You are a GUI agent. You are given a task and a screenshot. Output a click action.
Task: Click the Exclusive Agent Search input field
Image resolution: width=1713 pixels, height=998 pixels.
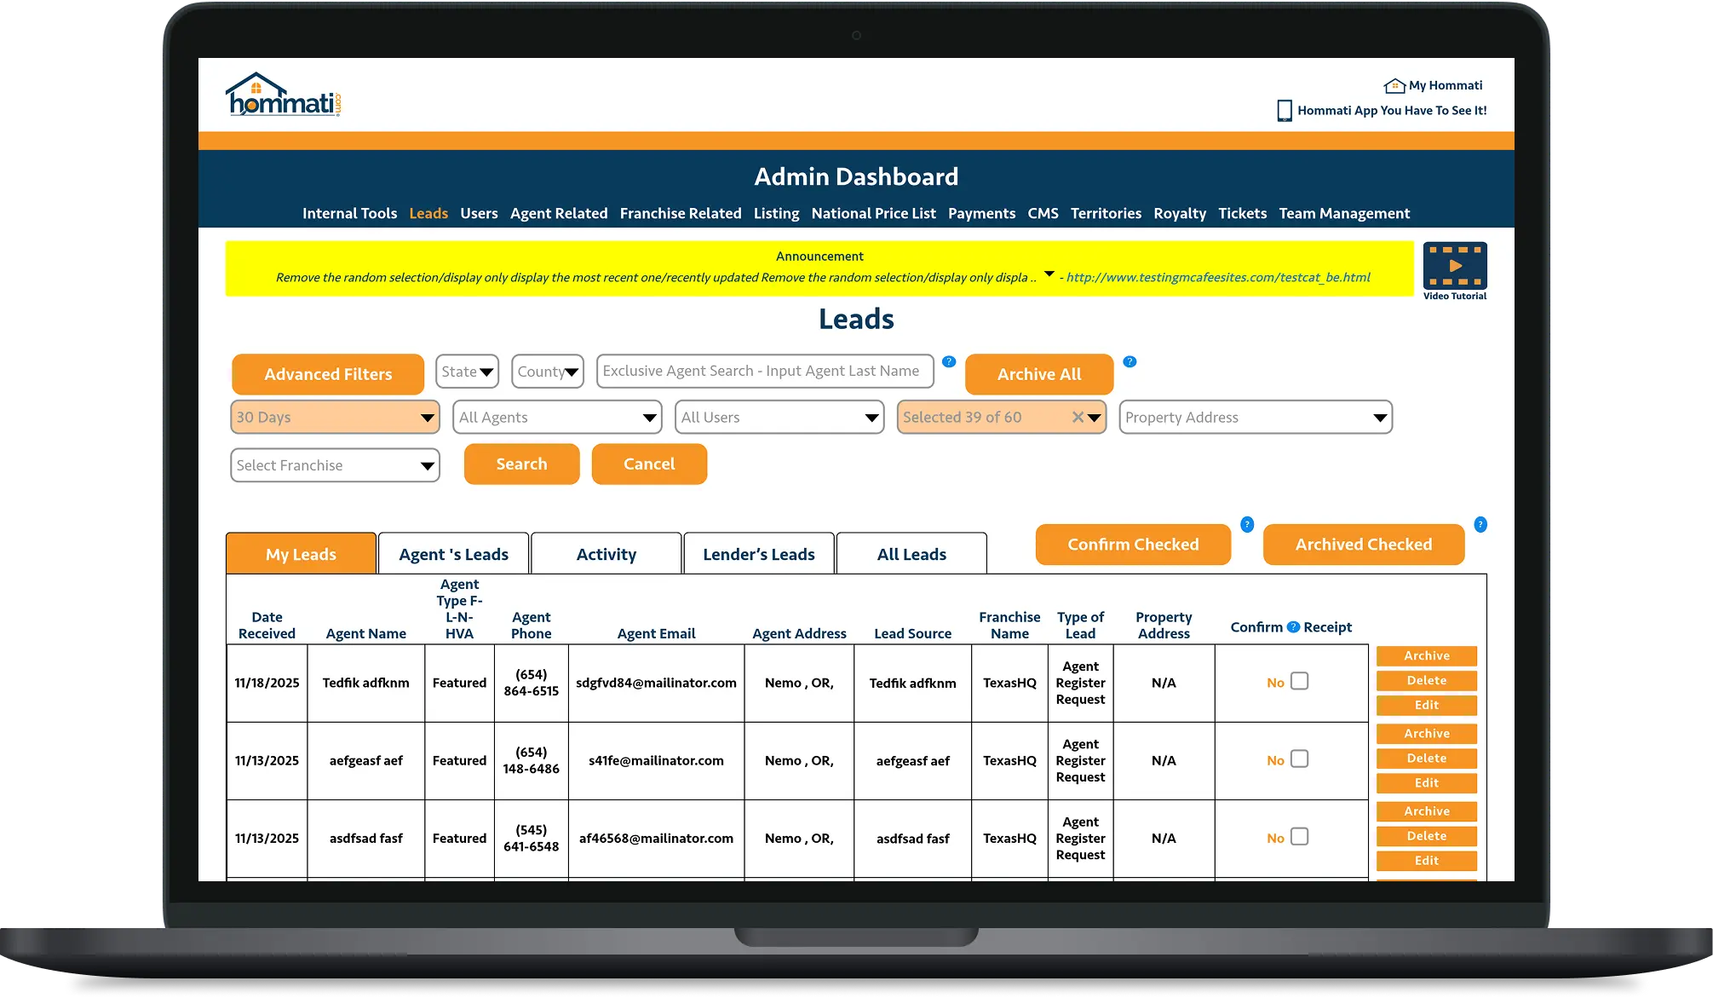pyautogui.click(x=764, y=371)
